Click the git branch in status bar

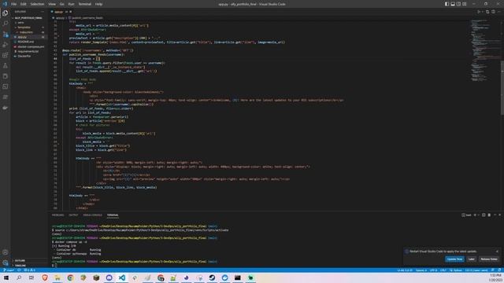coord(9,270)
